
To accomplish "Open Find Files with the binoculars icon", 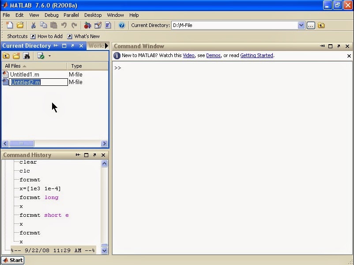I will pos(26,56).
